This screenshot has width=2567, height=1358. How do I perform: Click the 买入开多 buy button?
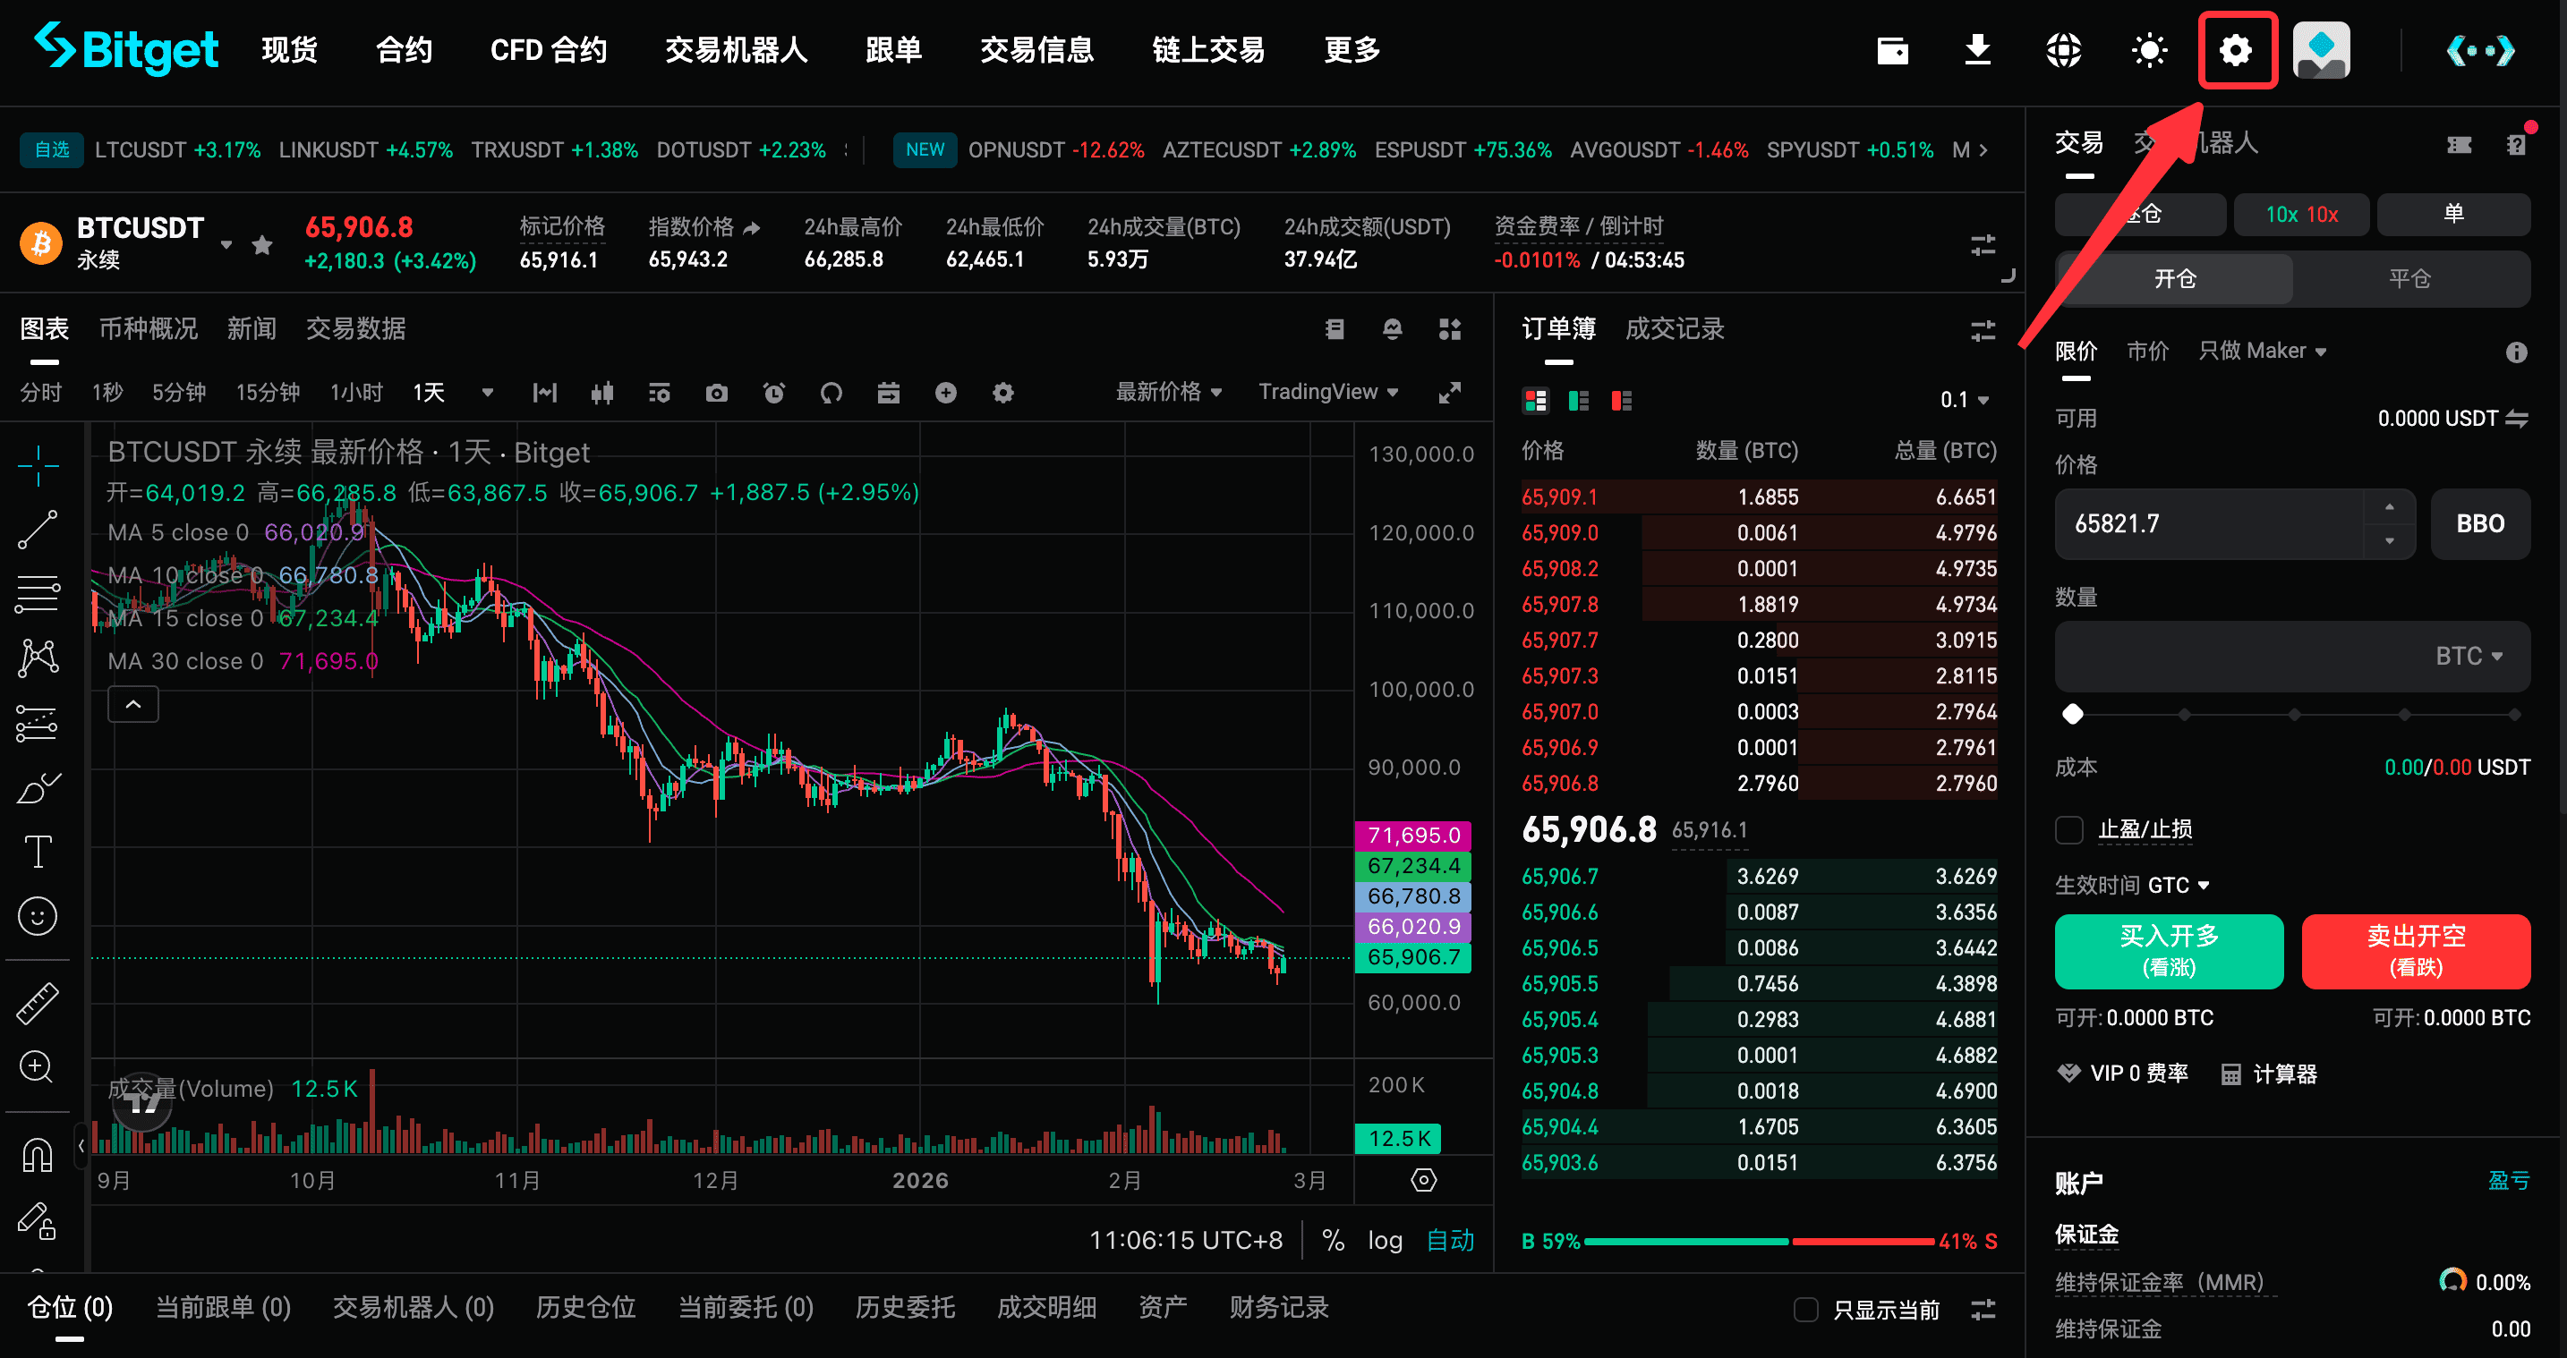(x=2170, y=952)
